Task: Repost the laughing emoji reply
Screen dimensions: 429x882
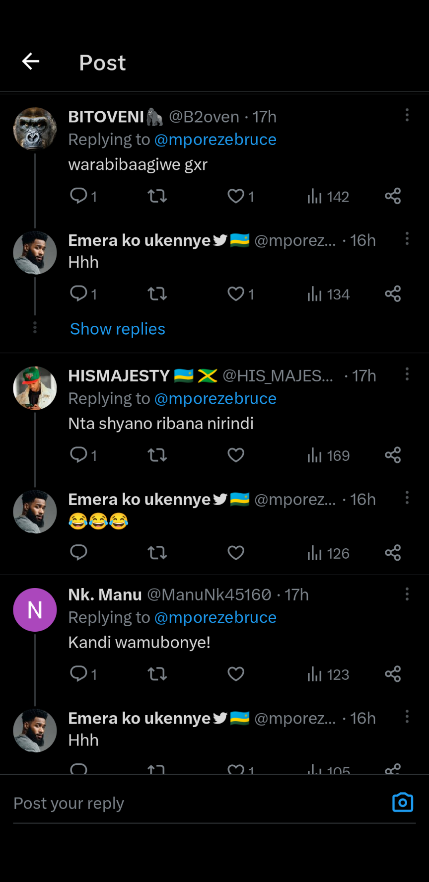Action: coord(157,553)
